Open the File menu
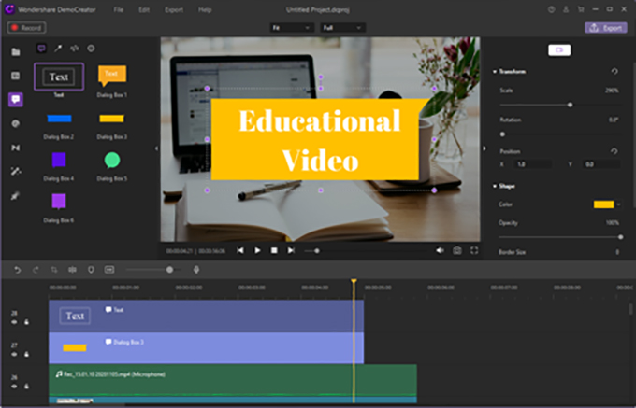This screenshot has height=408, width=636. [x=118, y=8]
